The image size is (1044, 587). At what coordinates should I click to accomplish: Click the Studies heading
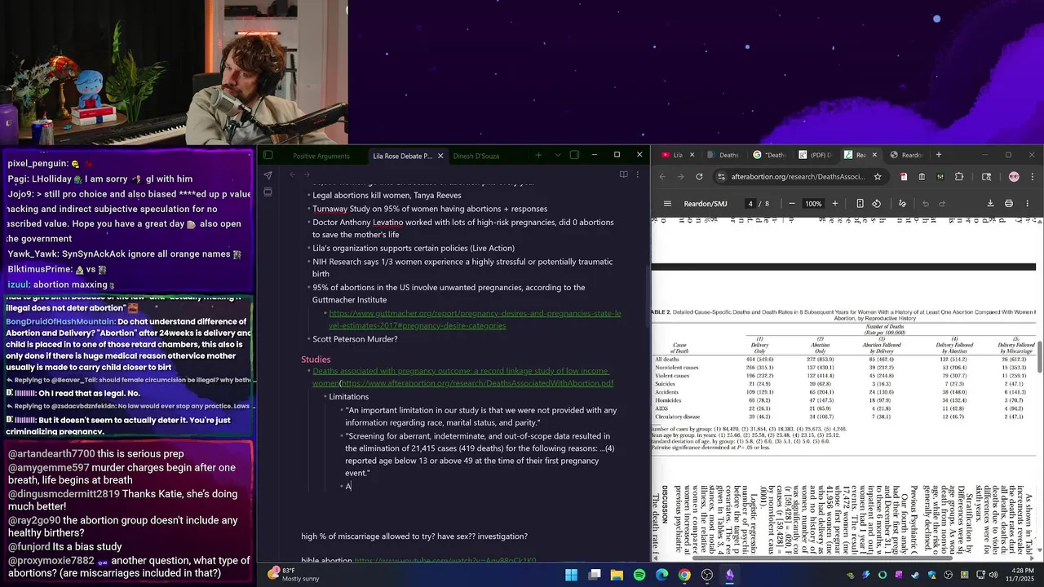coord(316,359)
